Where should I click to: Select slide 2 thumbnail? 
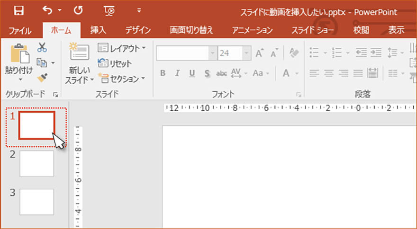point(36,164)
